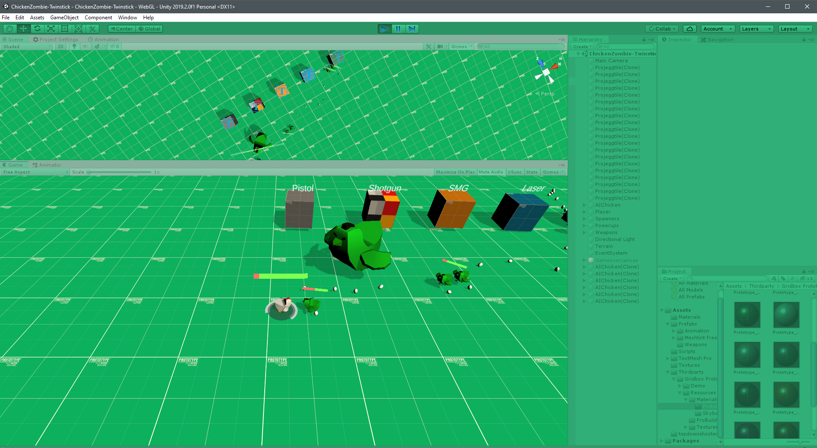Click the scene orientation gizmo
The image size is (817, 448).
[546, 72]
